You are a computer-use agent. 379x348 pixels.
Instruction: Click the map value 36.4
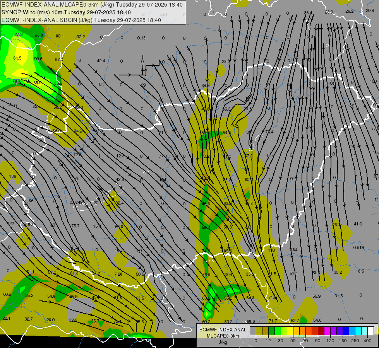click(308, 13)
